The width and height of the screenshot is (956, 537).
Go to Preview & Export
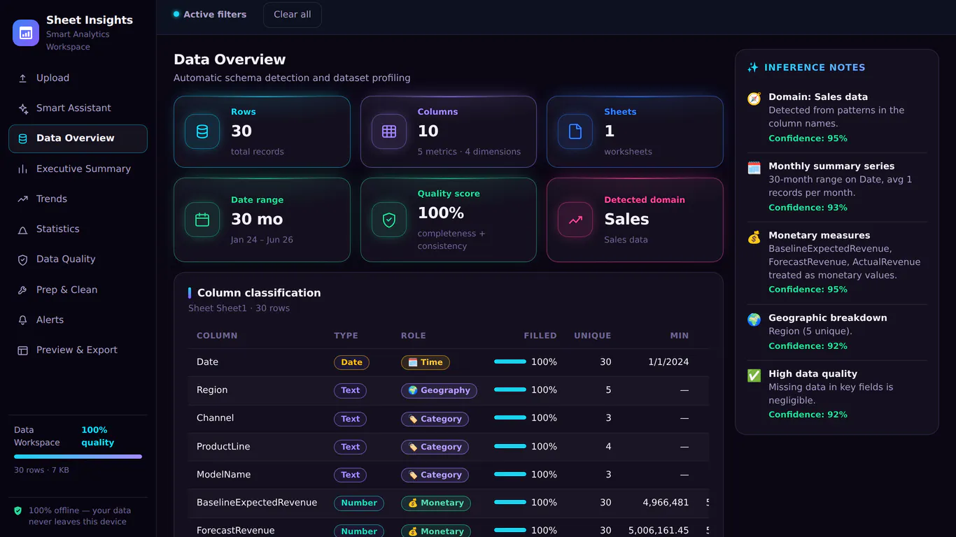pos(78,350)
